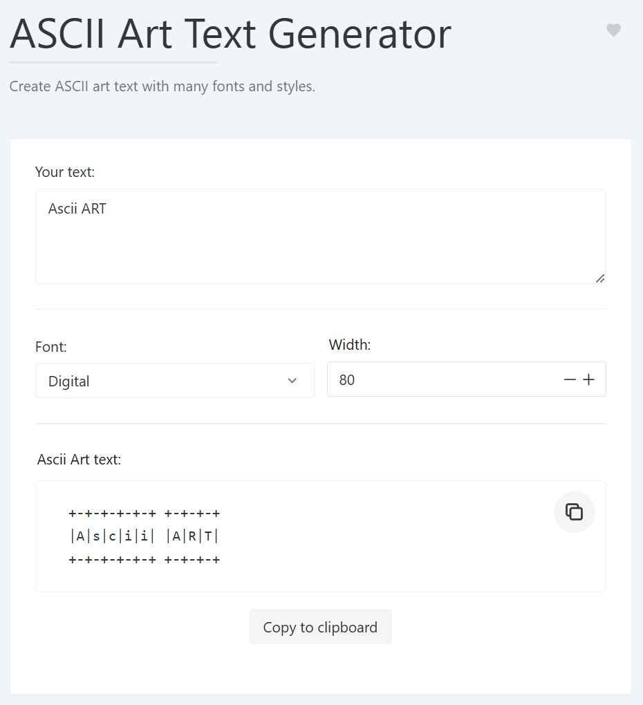Screen dimensions: 643x705
Task: Click the "Width:" label
Action: pyautogui.click(x=350, y=345)
